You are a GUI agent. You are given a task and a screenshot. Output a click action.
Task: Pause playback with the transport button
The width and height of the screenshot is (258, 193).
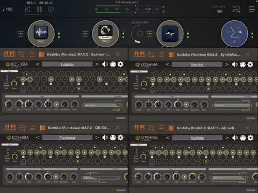click(x=39, y=9)
